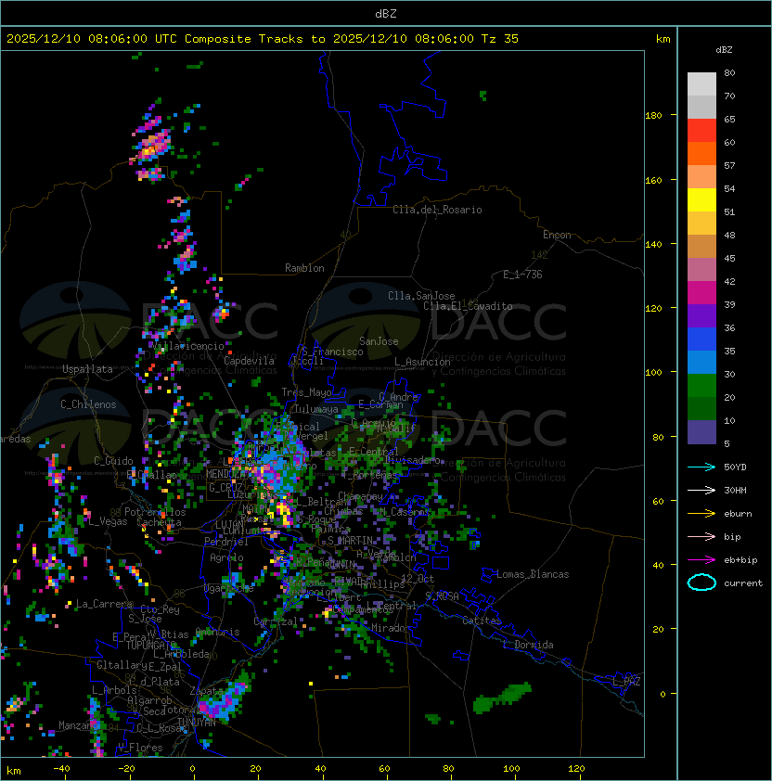Click the 'L_Dormida' map label
The image size is (772, 781).
(x=528, y=645)
